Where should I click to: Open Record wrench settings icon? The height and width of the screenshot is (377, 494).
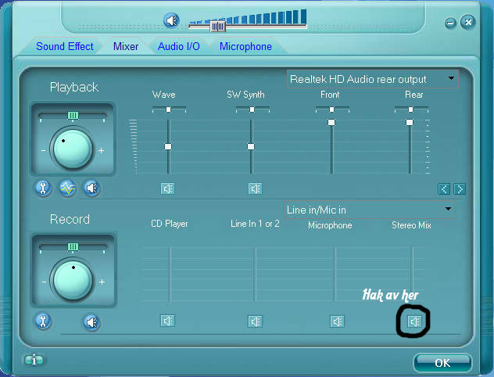[x=43, y=321]
